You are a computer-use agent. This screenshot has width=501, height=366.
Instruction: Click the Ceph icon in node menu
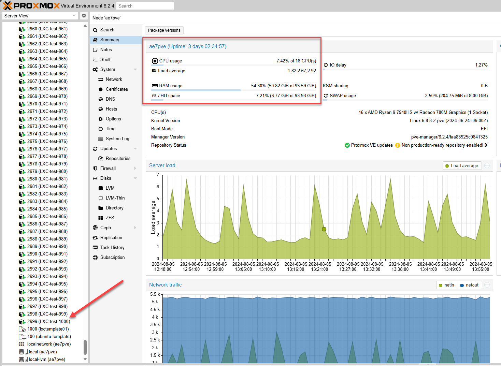tap(95, 228)
